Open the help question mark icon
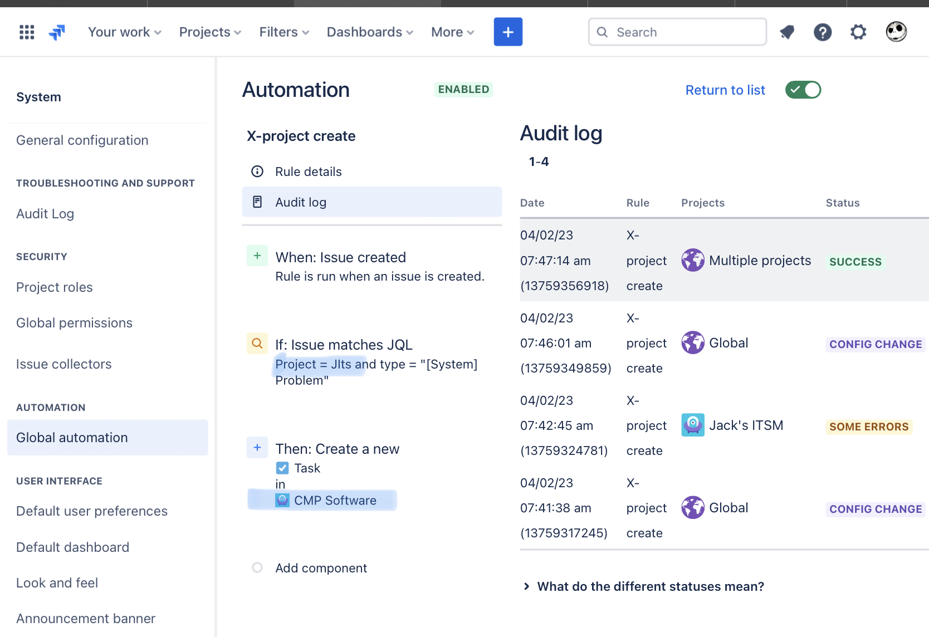This screenshot has height=637, width=929. coord(823,32)
